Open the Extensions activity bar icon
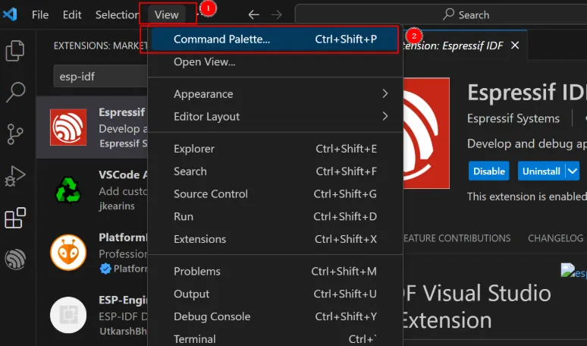The height and width of the screenshot is (346, 587). 15,219
